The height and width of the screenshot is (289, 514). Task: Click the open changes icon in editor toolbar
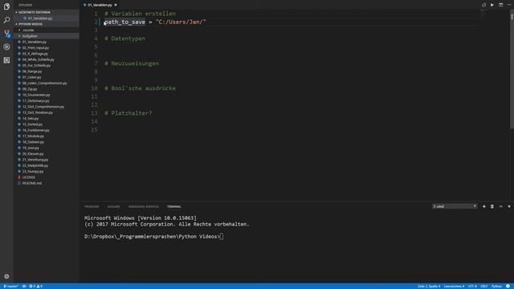(483, 5)
